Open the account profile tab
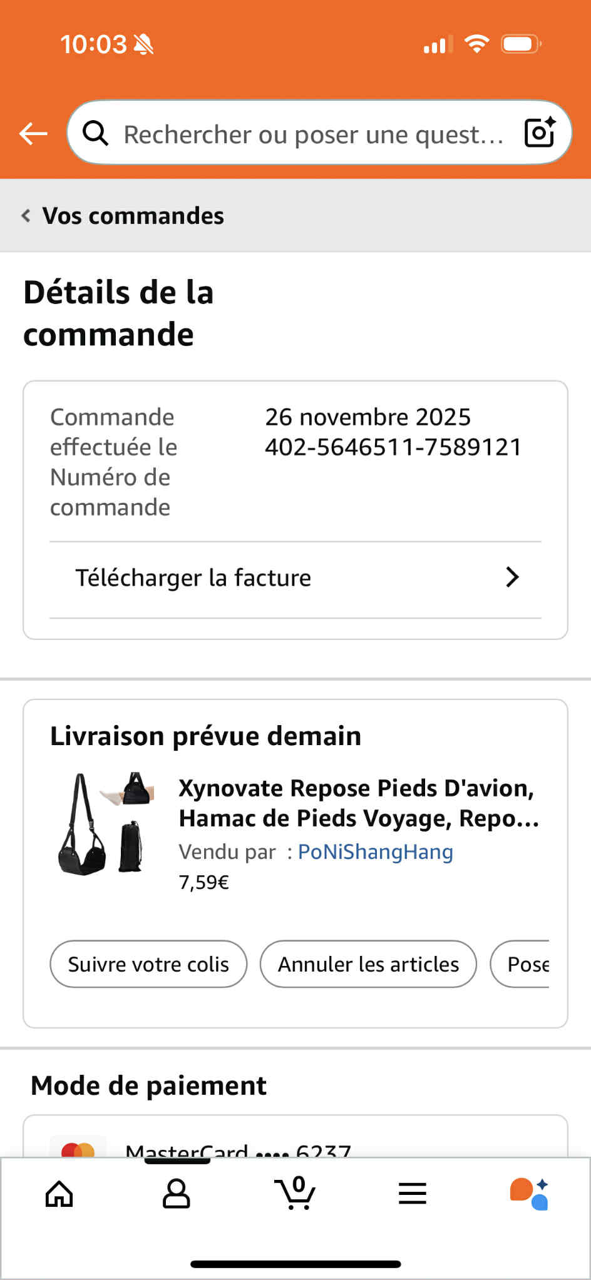591x1280 pixels. tap(176, 1194)
